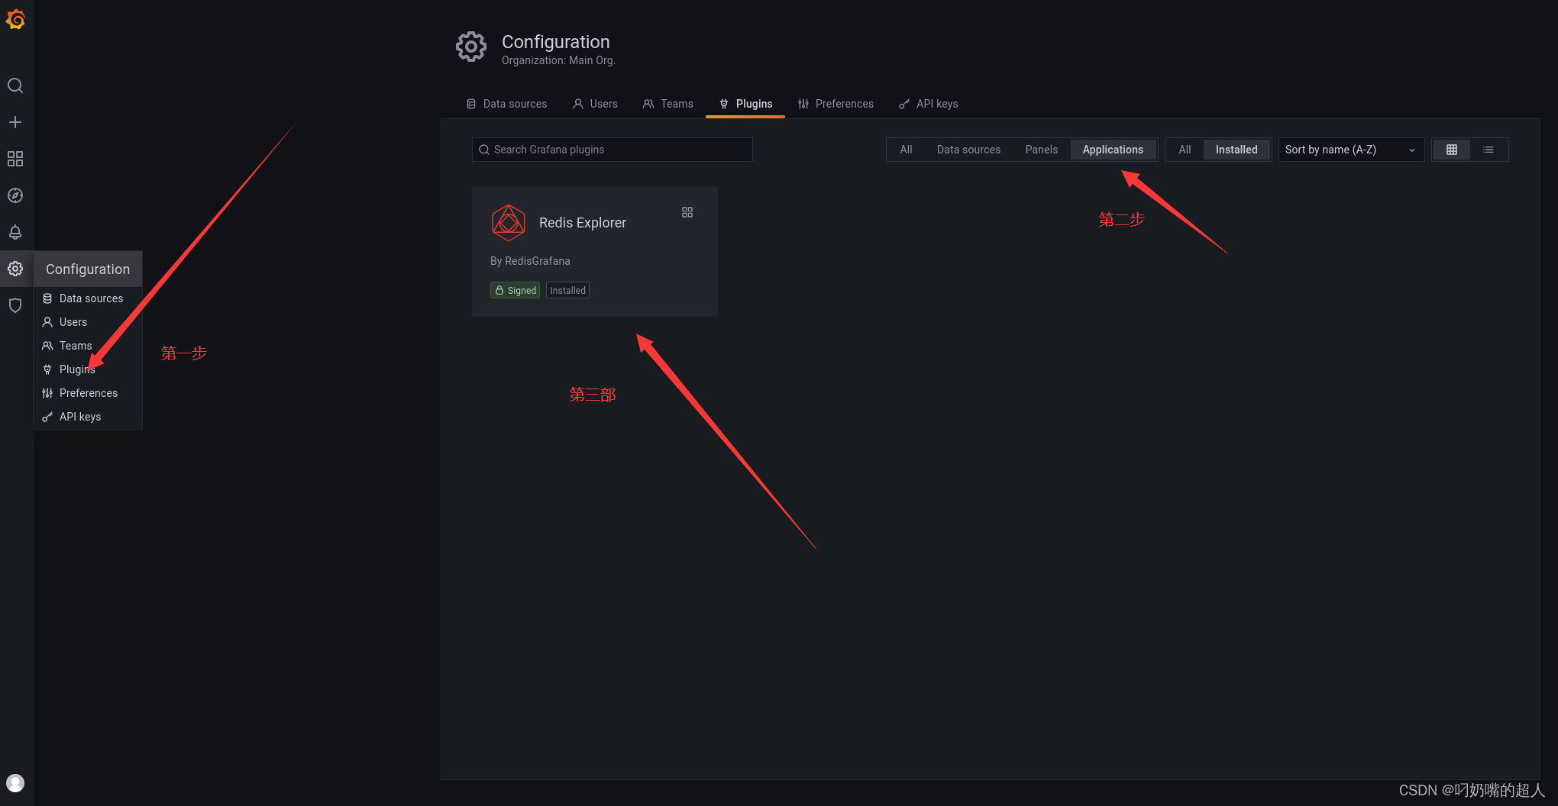1558x806 pixels.
Task: Click the Search magnifier icon in sidebar
Action: click(x=15, y=85)
